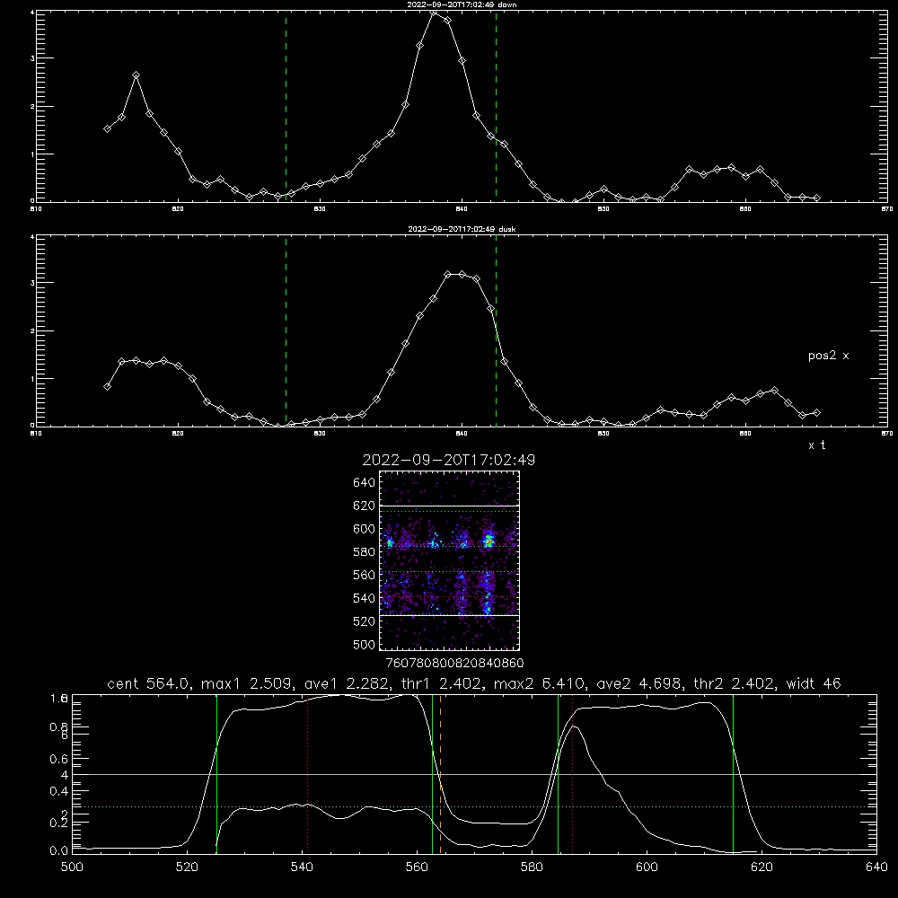Click the '2022-09-20T17:02:49 dusk' plot title
Viewport: 898px width, 898px height.
click(x=462, y=229)
